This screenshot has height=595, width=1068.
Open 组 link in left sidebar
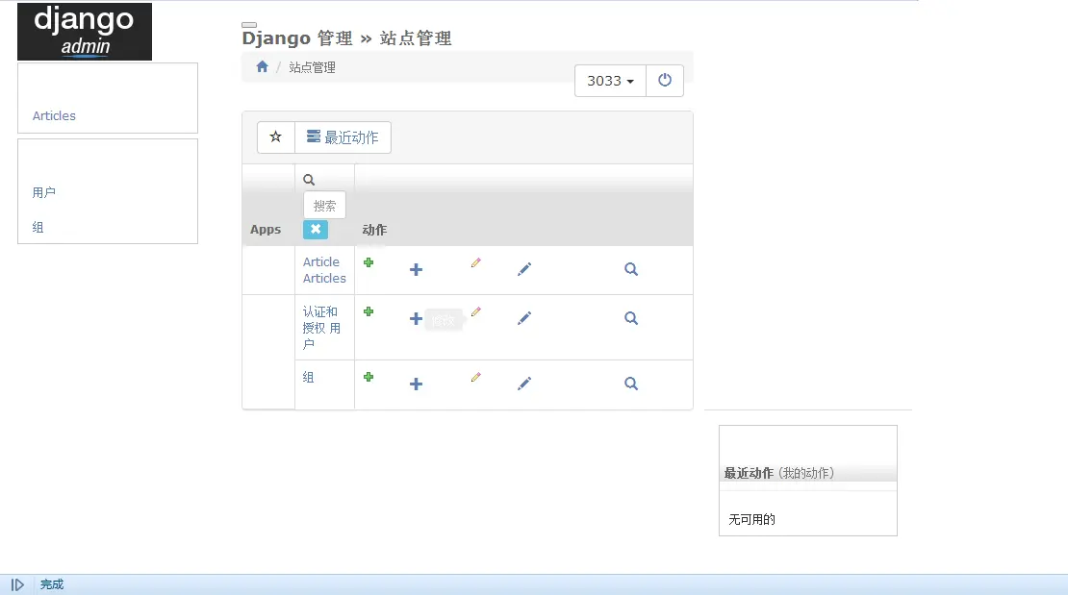(38, 228)
